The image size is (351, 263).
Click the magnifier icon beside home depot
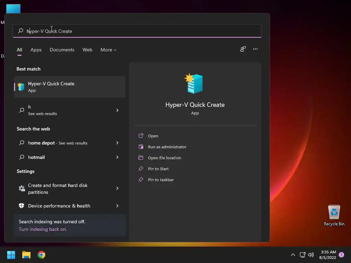(22, 143)
